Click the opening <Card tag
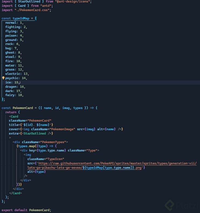The width and height of the screenshot is (200, 213). (x=13, y=116)
